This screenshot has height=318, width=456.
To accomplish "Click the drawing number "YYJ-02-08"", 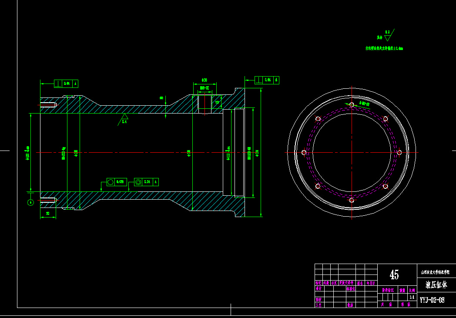I will (x=432, y=300).
